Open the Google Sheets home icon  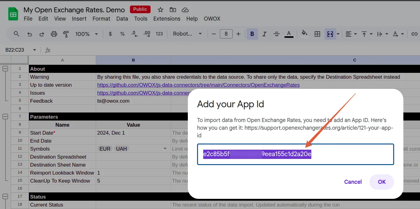[x=13, y=14]
